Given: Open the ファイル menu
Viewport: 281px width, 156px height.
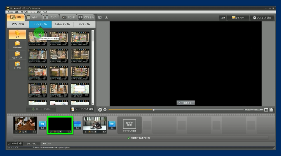Looking at the screenshot, I should point(10,12).
